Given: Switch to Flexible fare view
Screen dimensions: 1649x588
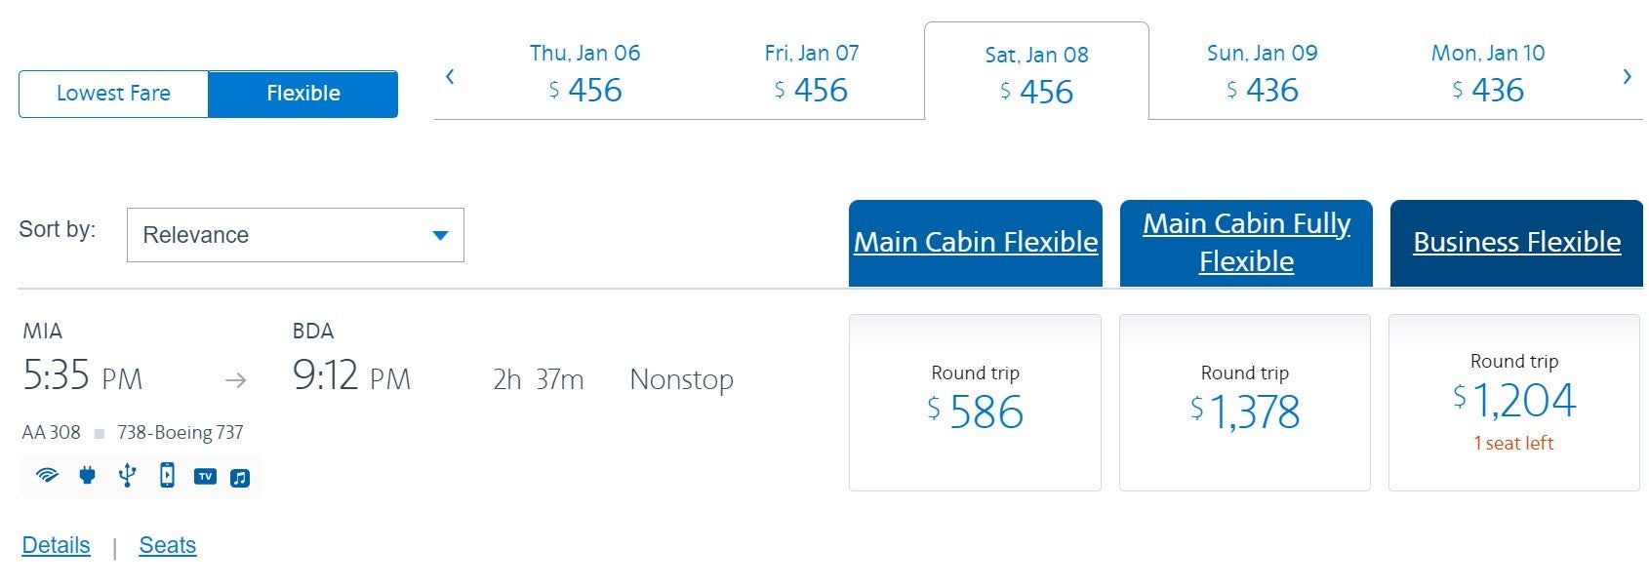Looking at the screenshot, I should [x=303, y=94].
